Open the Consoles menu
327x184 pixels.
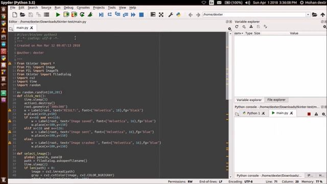tap(83, 8)
